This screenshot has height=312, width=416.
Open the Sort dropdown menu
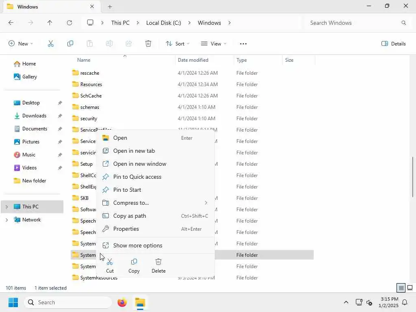[178, 44]
